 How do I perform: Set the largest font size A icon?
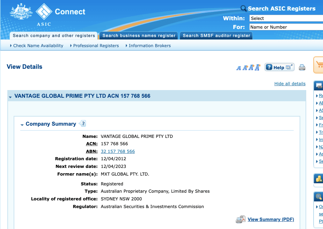(x=257, y=67)
